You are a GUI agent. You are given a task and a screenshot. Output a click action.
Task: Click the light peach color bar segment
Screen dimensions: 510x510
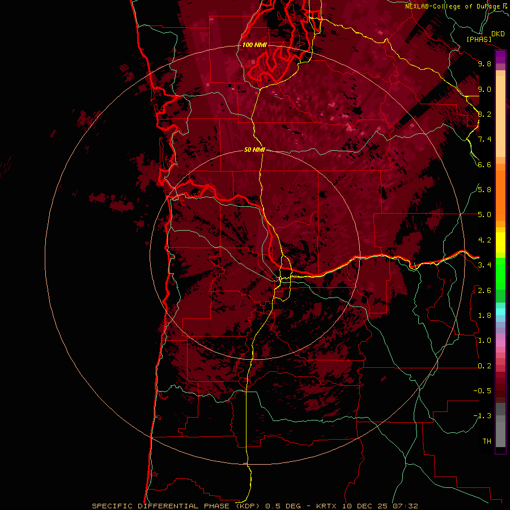(x=500, y=117)
